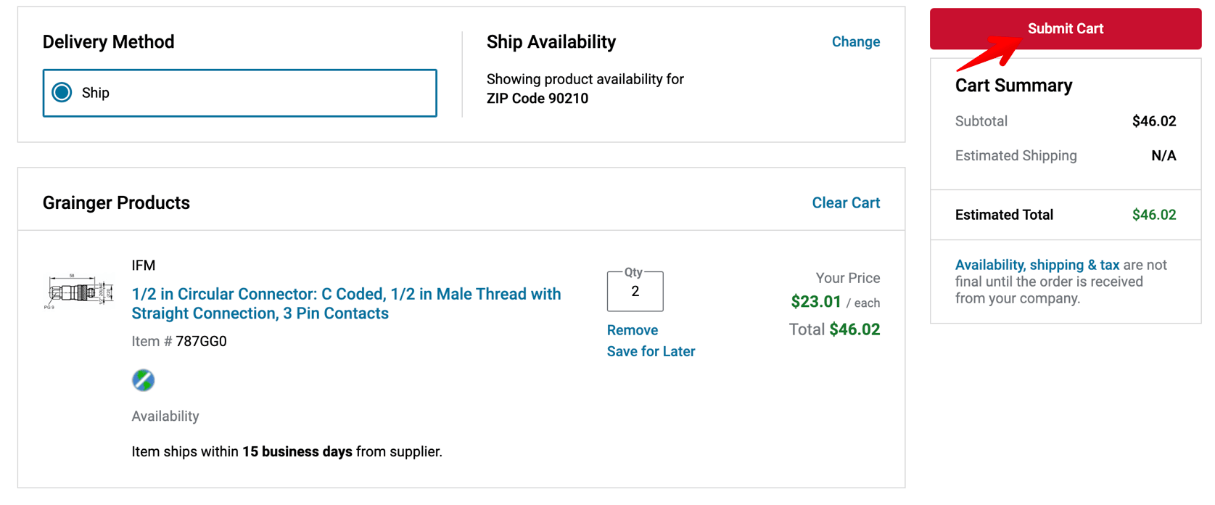Click the green and blue badge icon
Viewport: 1215px width, 505px height.
(143, 380)
